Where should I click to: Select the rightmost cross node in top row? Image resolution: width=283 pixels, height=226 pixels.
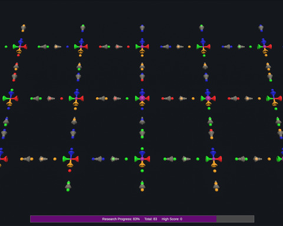coord(265,46)
